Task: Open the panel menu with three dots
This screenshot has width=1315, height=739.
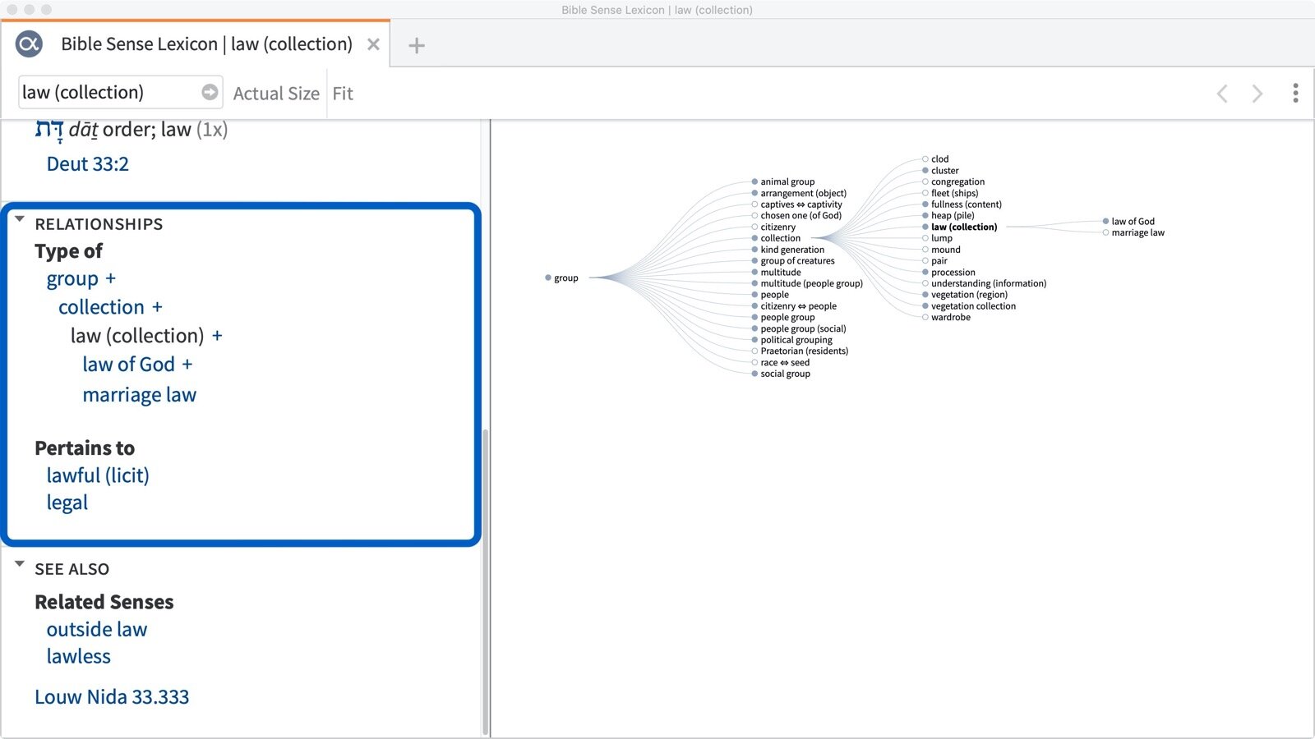Action: tap(1295, 93)
